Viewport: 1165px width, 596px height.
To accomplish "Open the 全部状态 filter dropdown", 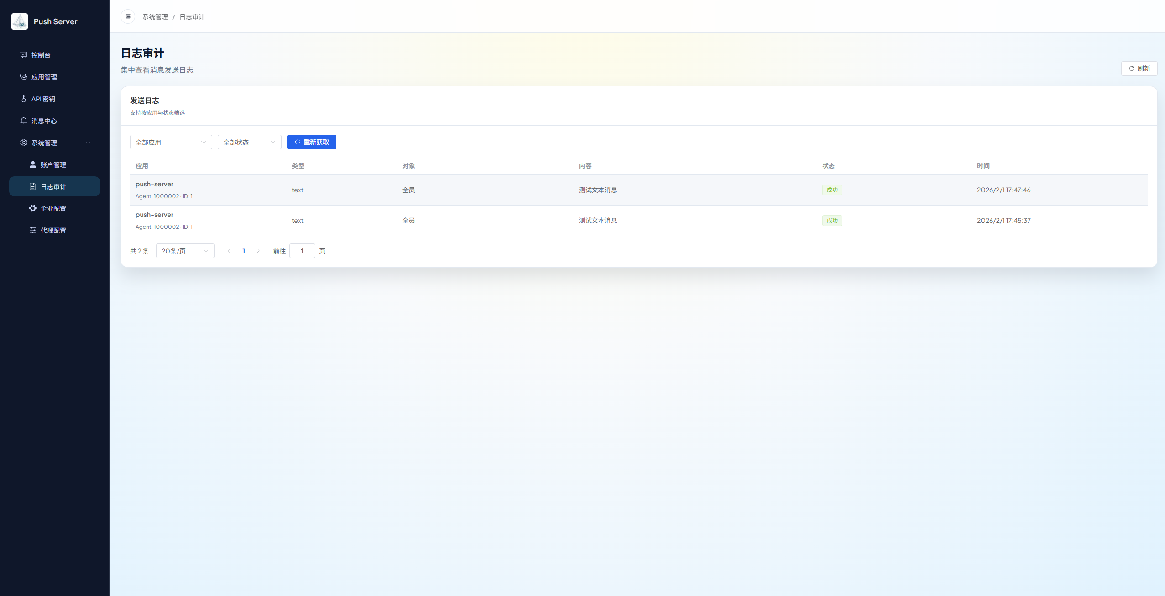I will click(249, 142).
